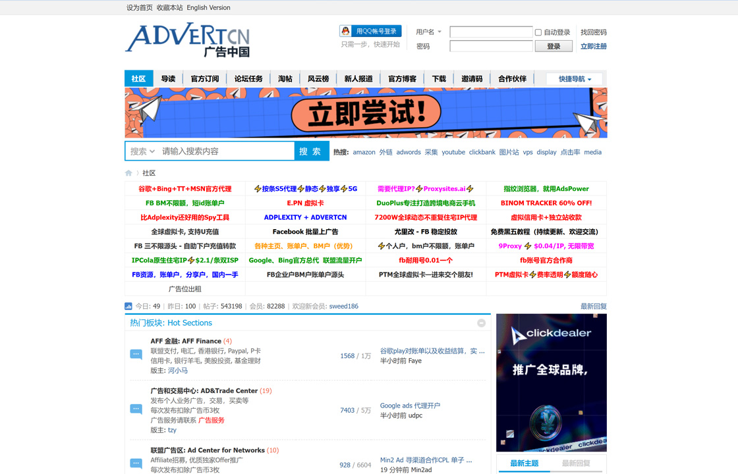This screenshot has height=474, width=738.
Task: Open the 下载 nav item
Action: pos(439,78)
